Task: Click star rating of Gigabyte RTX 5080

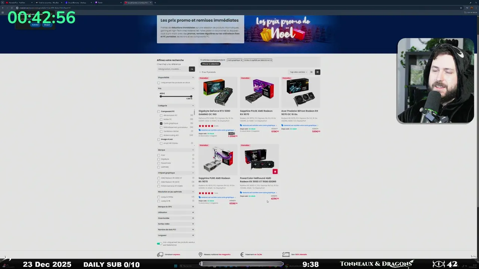Action: [x=206, y=126]
